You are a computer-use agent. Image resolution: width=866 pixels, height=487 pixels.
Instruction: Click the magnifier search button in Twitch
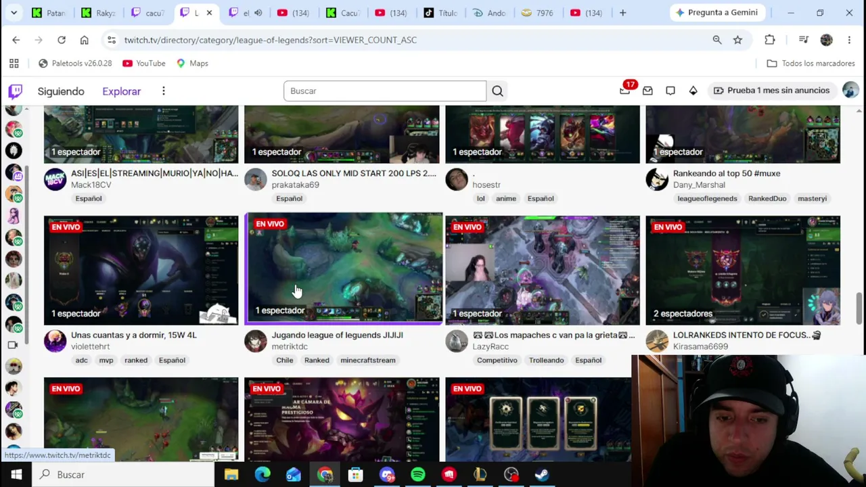click(497, 91)
